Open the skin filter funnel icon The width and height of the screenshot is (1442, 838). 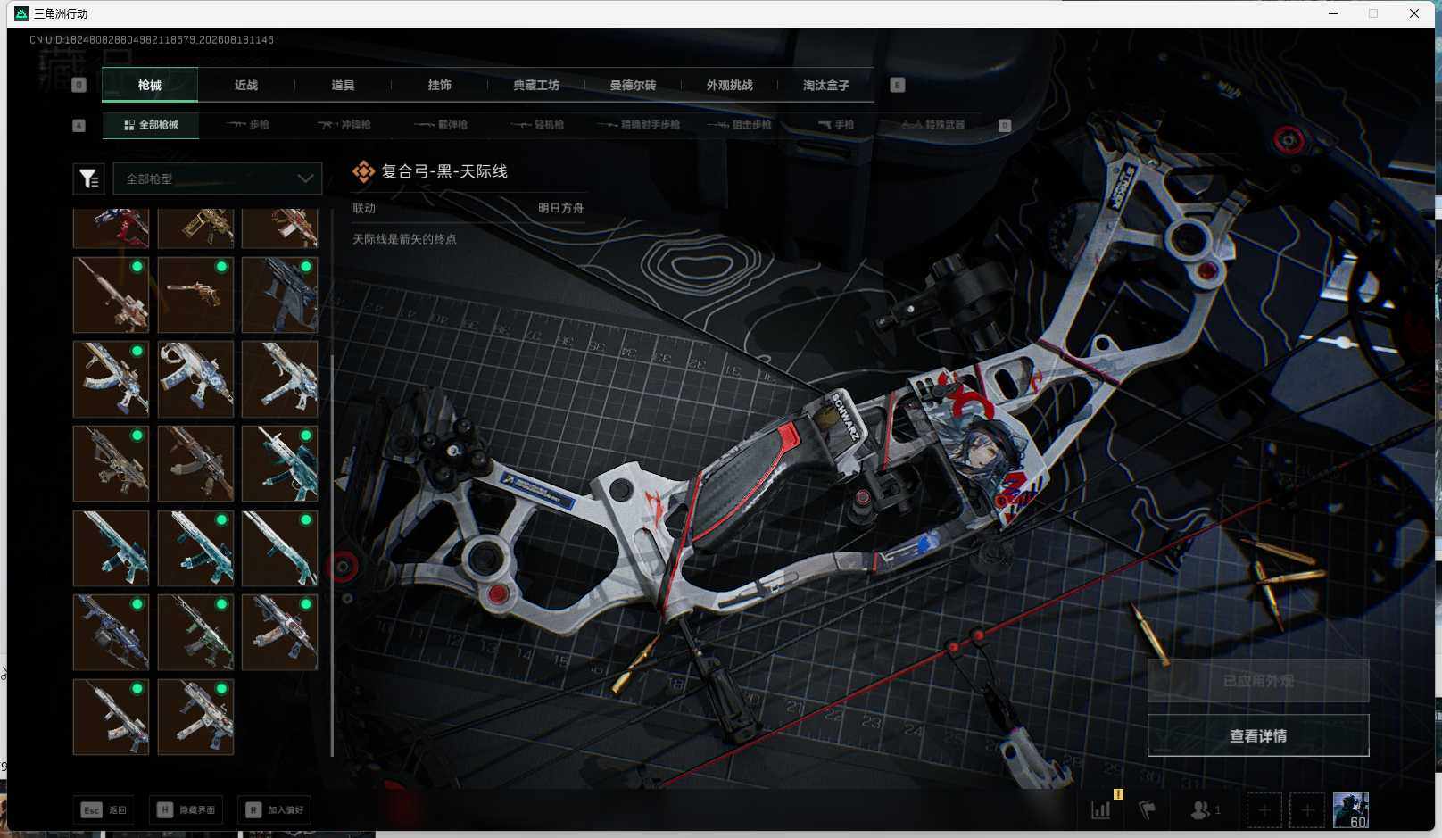[x=88, y=178]
